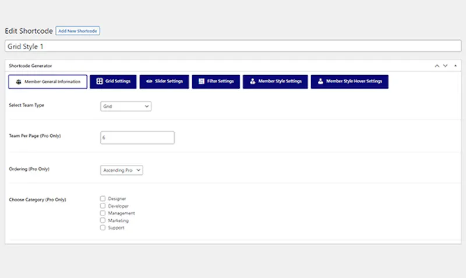The width and height of the screenshot is (466, 278).
Task: Move Shortcode Generator panel down with arrow
Action: click(445, 66)
